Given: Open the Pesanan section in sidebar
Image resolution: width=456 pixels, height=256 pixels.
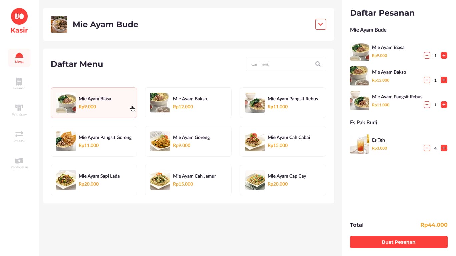Looking at the screenshot, I should 19,84.
